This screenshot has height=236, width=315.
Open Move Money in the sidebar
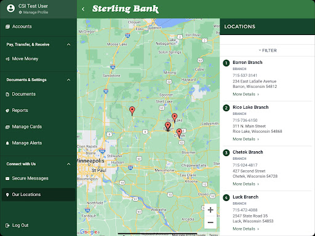click(x=39, y=59)
